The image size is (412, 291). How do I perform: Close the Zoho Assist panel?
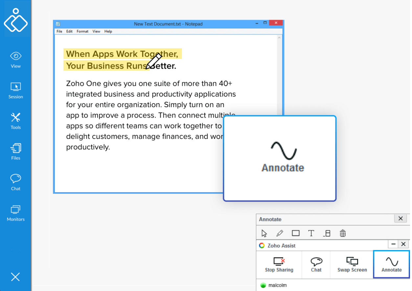coord(403,244)
